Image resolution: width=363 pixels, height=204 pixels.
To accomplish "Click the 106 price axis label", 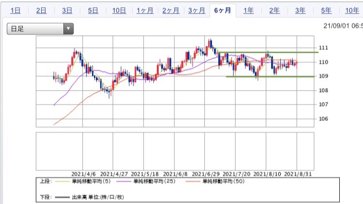I will point(323,119).
